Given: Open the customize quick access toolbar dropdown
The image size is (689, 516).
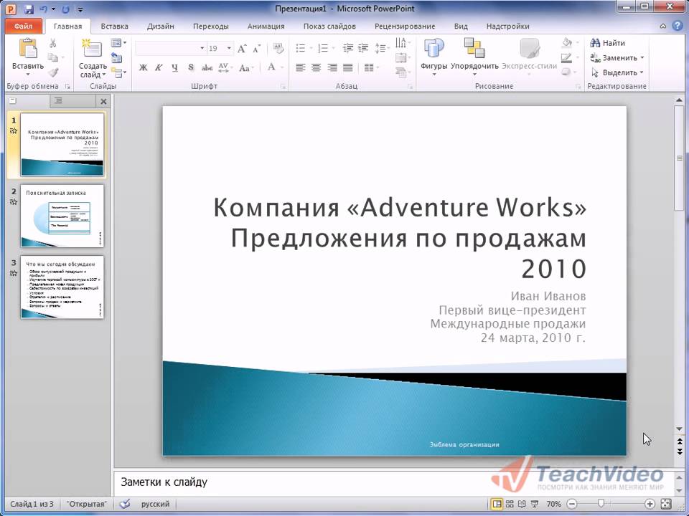Looking at the screenshot, I should click(80, 9).
